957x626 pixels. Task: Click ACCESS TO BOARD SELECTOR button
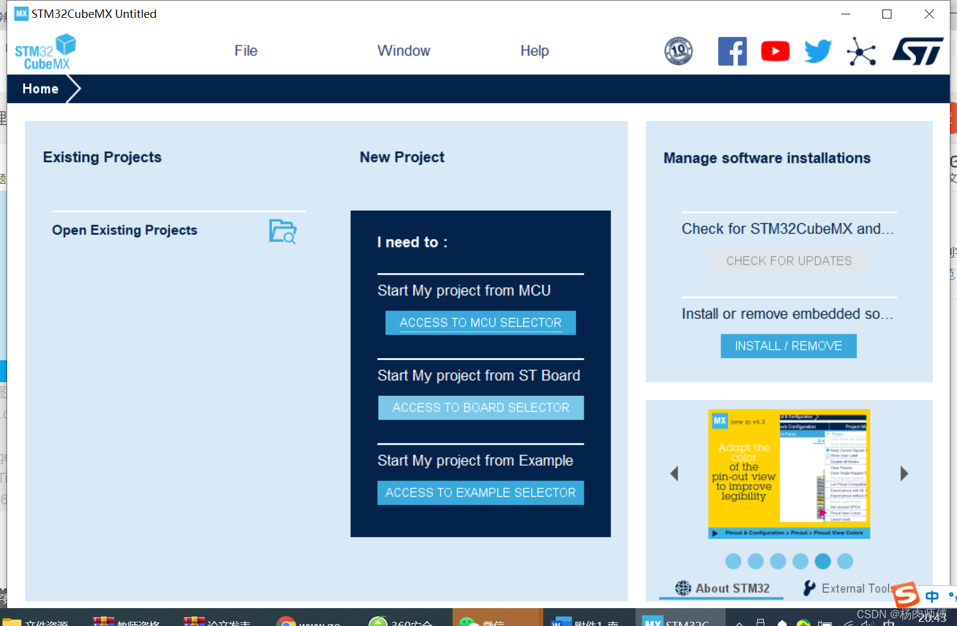click(x=481, y=408)
